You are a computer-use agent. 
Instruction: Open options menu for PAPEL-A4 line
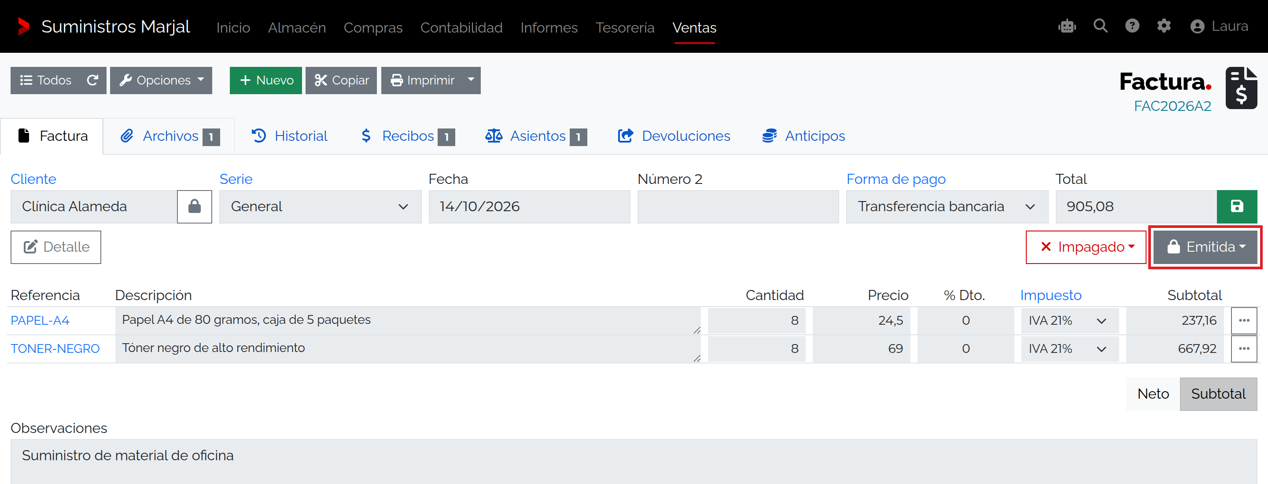click(x=1244, y=321)
